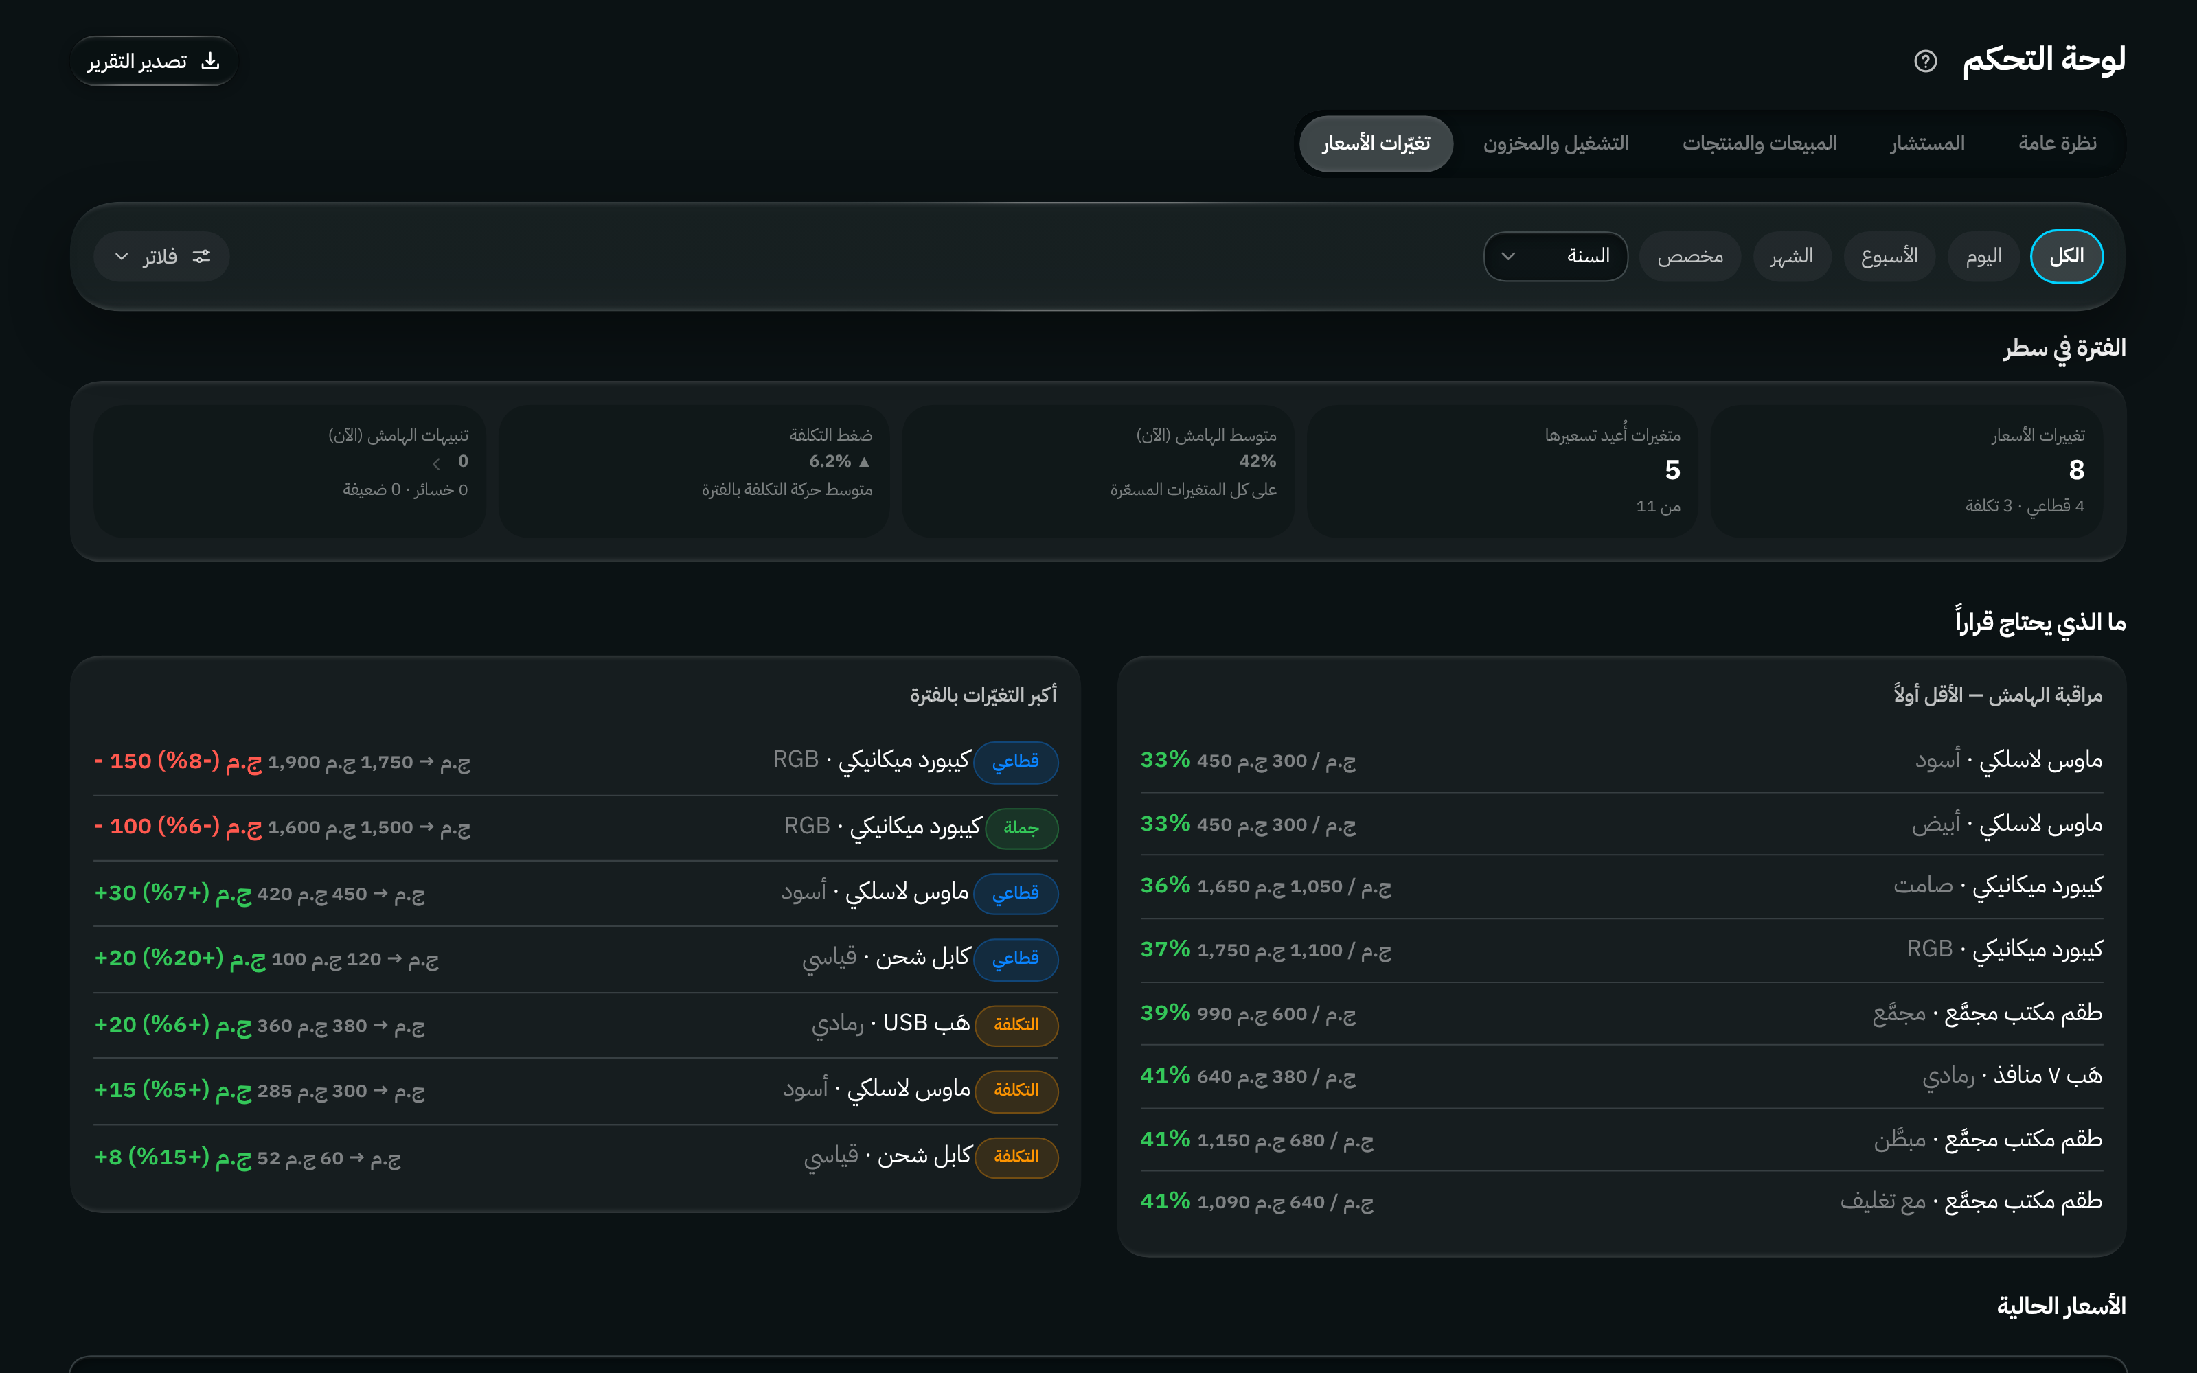2197x1373 pixels.
Task: Click the up triangle beside 6.2% cost pressure
Action: click(x=864, y=461)
